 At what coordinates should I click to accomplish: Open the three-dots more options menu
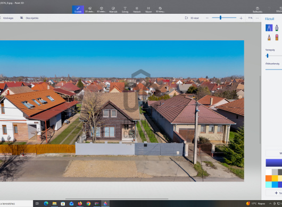258,18
